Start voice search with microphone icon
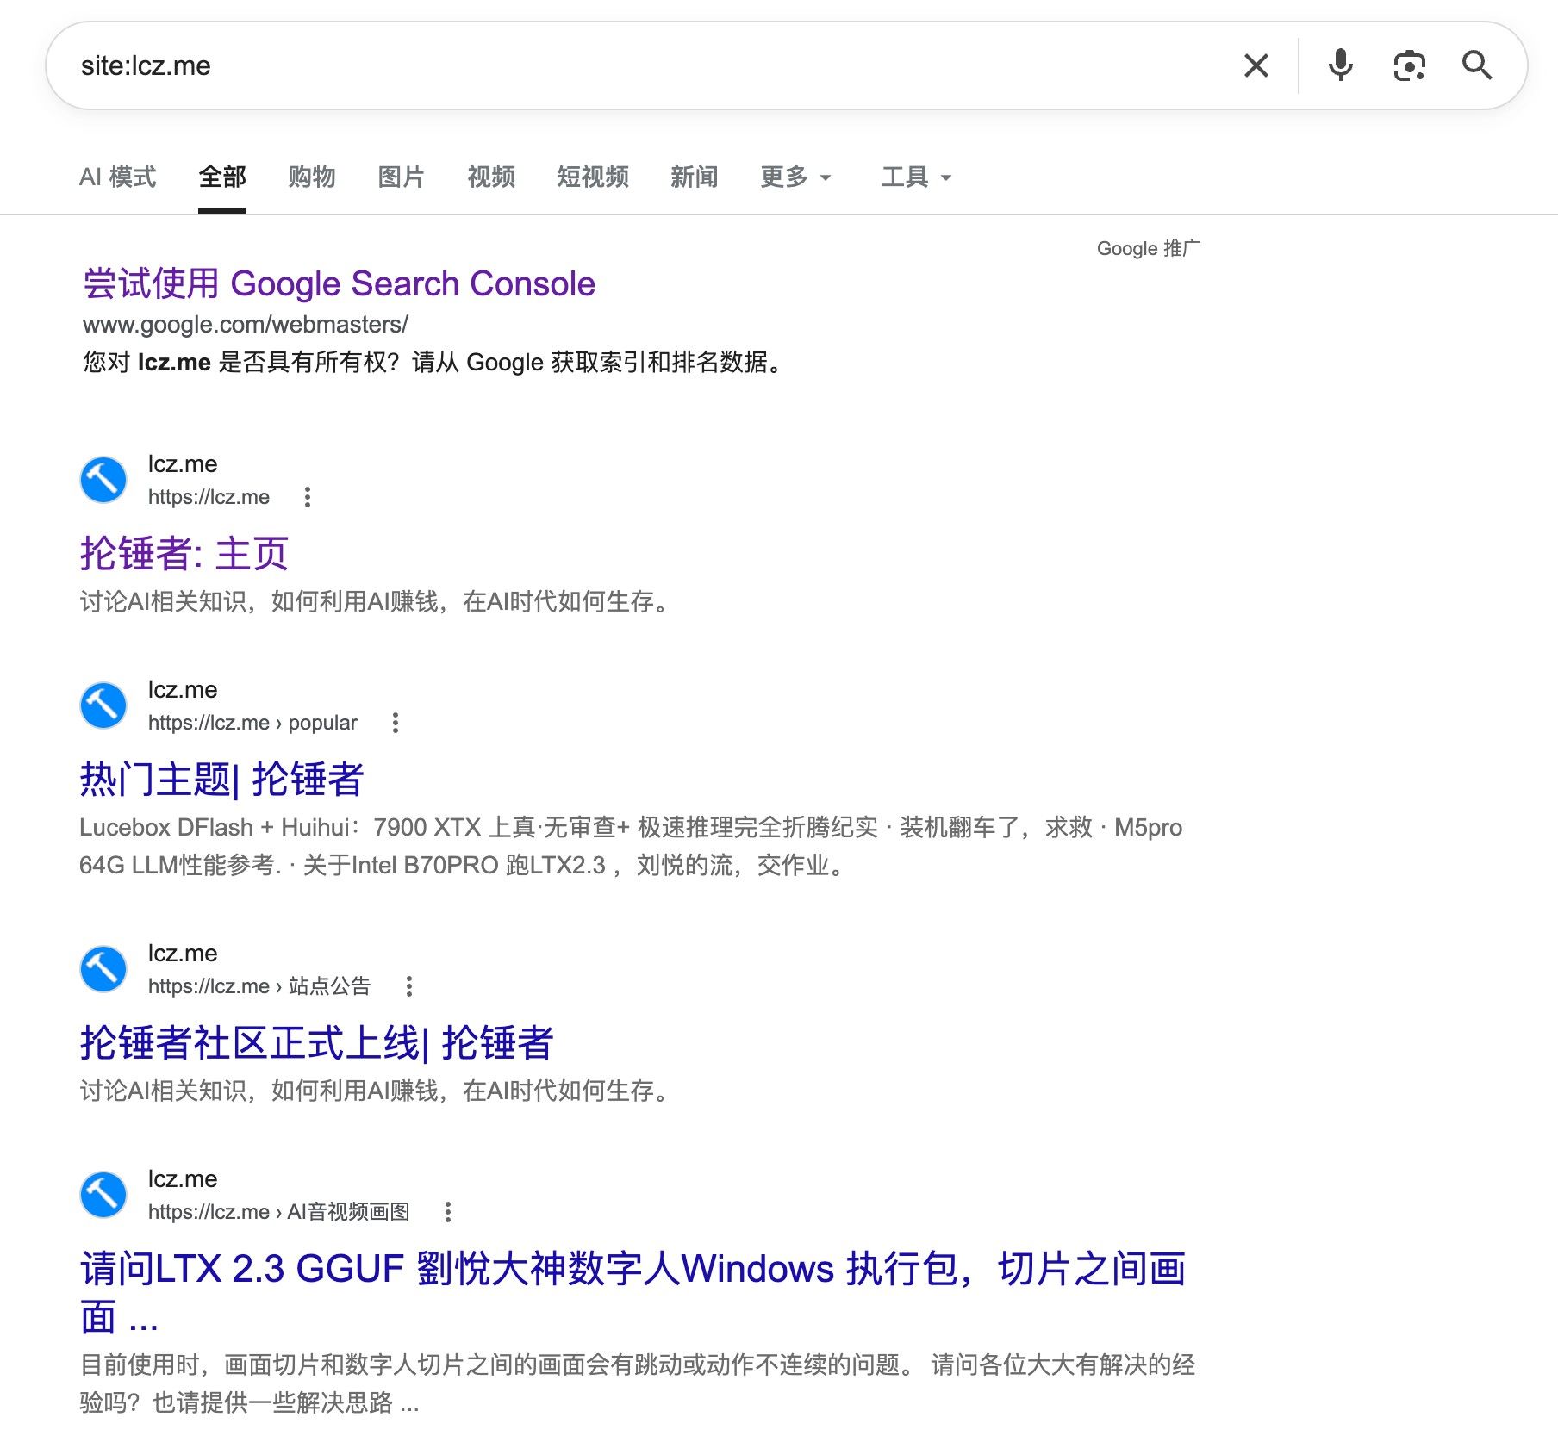Viewport: 1558px width, 1442px height. pos(1340,65)
